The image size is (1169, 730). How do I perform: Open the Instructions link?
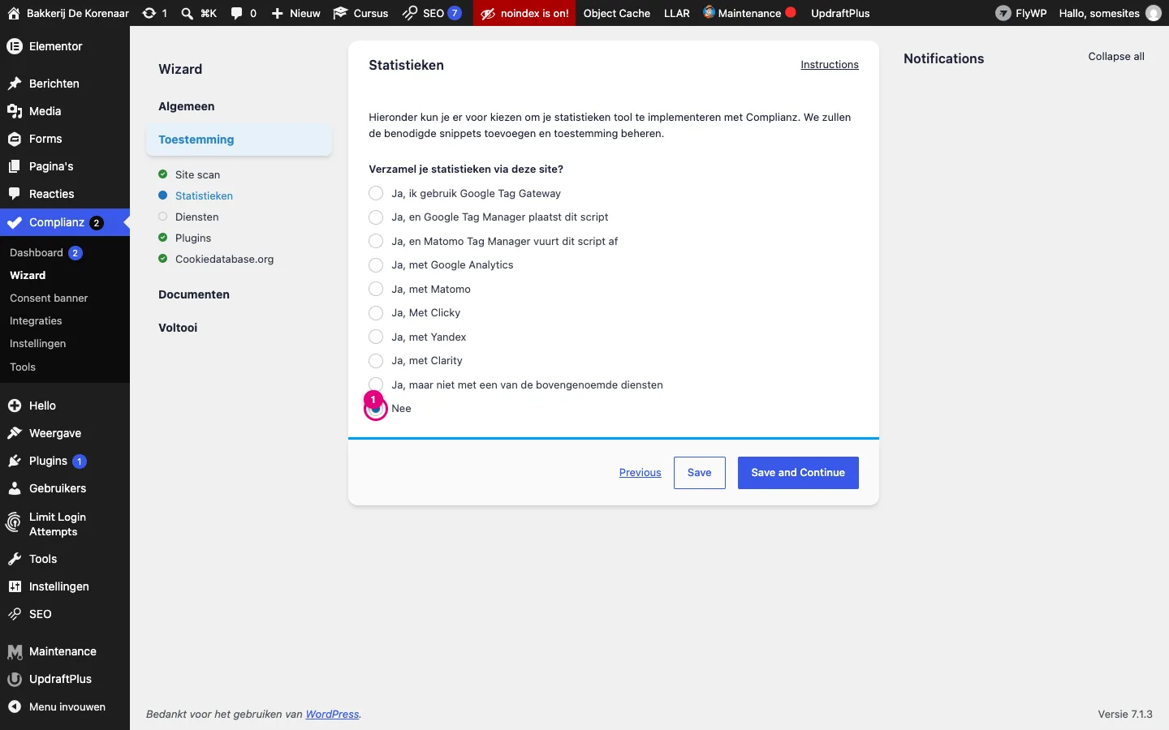pyautogui.click(x=830, y=65)
